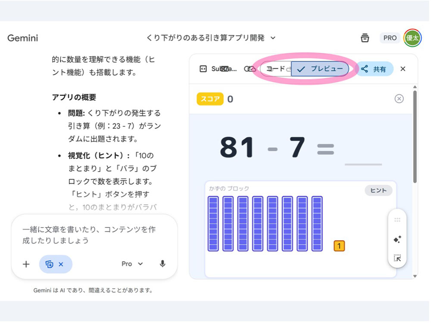Click the plus icon in prompt box

pos(26,264)
